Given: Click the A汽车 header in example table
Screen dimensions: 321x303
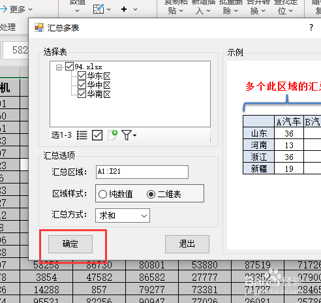Looking at the screenshot, I should point(288,121).
